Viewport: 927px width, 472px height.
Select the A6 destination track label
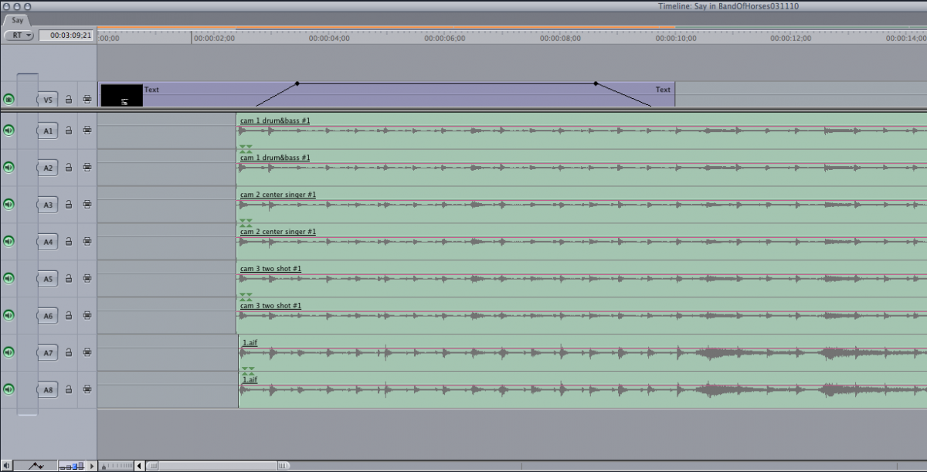tap(48, 316)
